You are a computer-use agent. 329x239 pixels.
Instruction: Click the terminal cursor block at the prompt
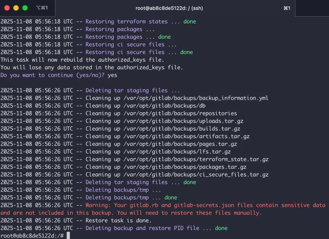click(68, 235)
